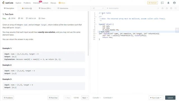
Task: Click the 'return res;' code line
Action: pyautogui.click(x=107, y=37)
